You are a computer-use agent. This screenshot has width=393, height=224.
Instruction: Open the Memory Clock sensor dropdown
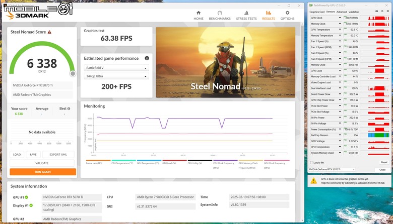pos(340,24)
